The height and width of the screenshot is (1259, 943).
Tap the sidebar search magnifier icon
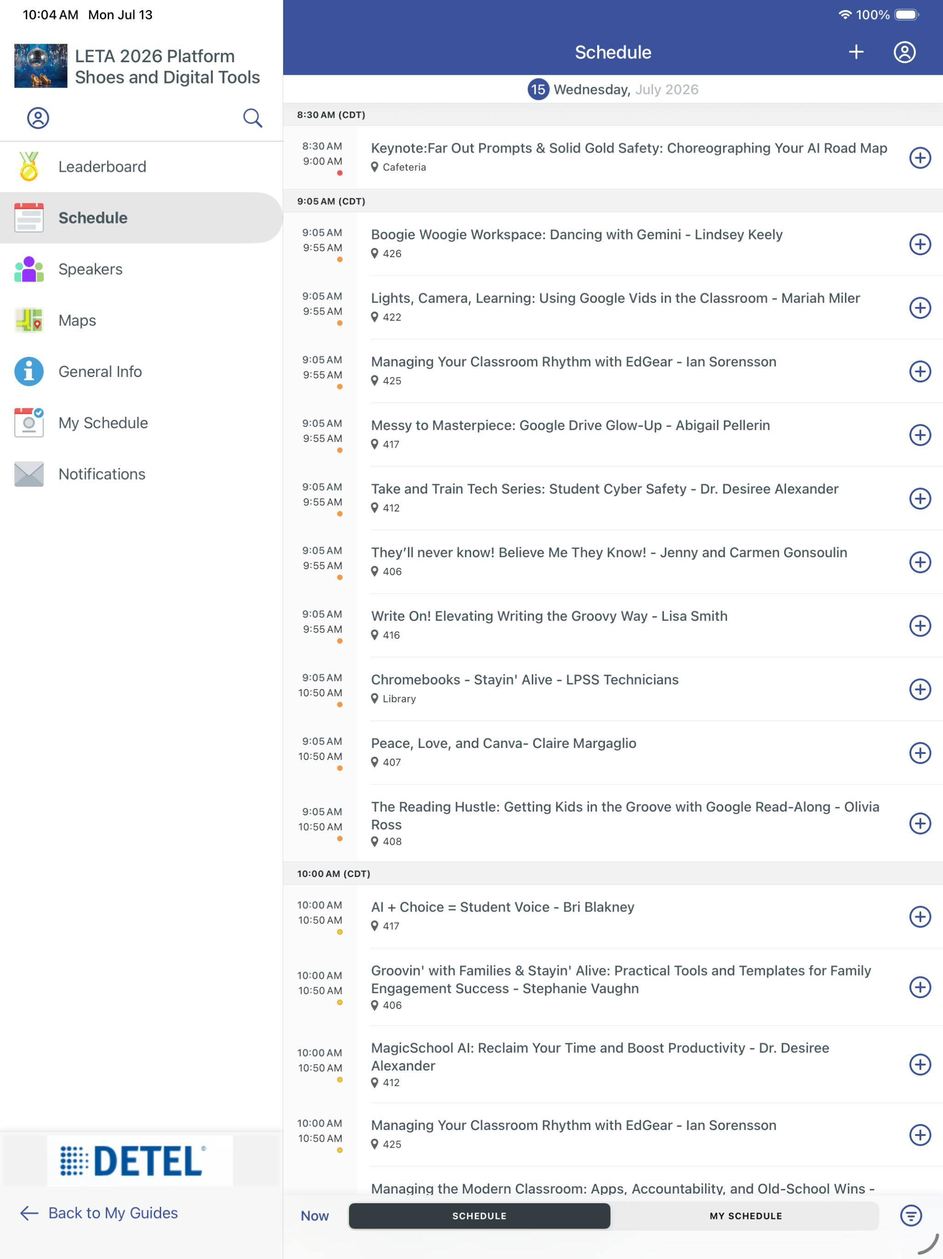[x=252, y=118]
